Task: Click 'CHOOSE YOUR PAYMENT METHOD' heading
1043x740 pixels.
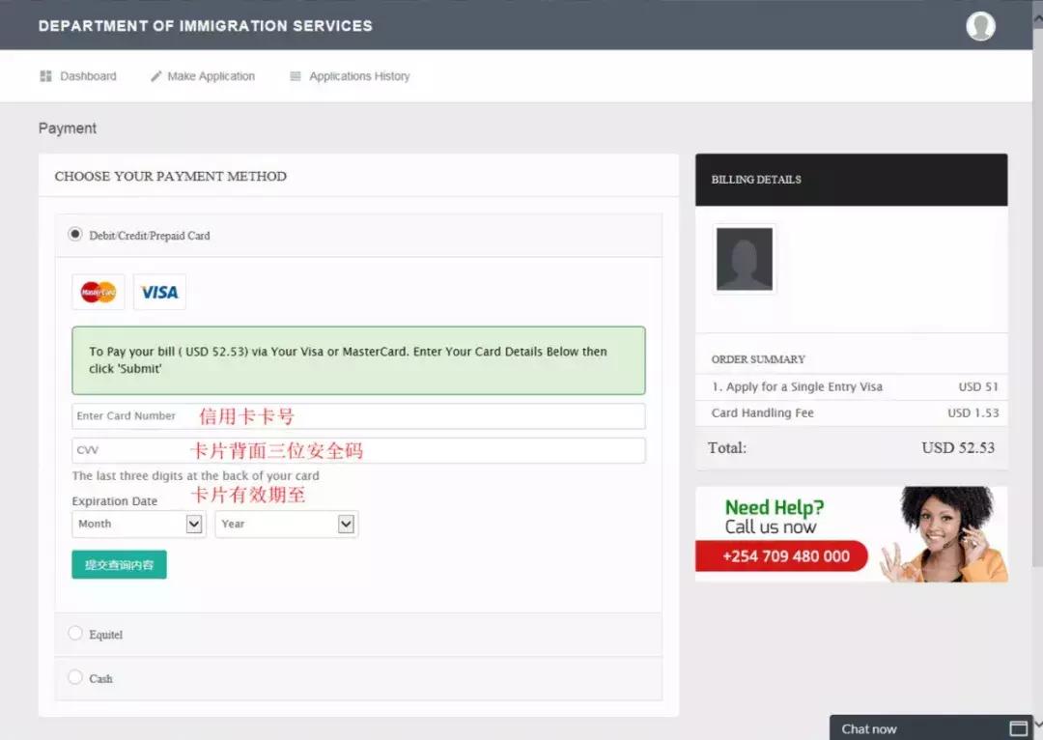Action: [170, 177]
